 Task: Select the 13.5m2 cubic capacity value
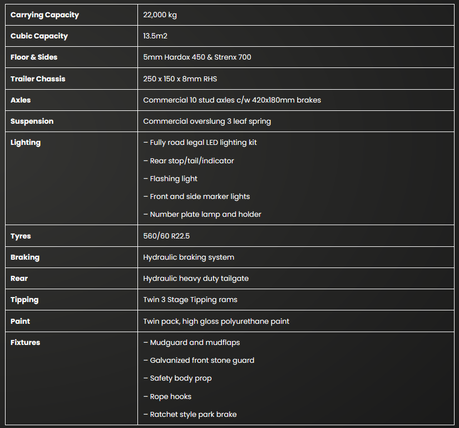156,36
